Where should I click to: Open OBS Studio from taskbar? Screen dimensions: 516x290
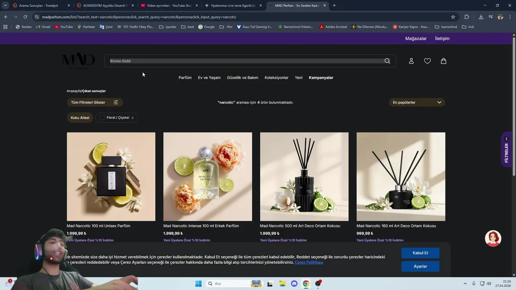(x=318, y=284)
